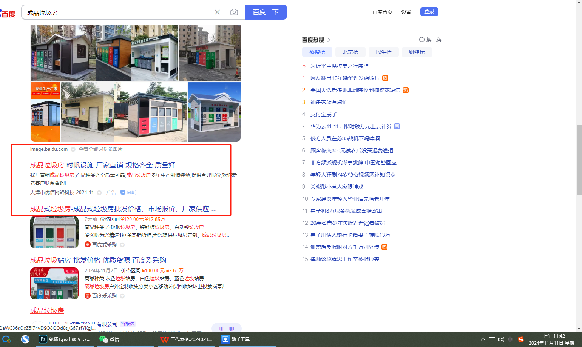This screenshot has width=582, height=347.
Task: Show hidden tray icons chevron
Action: 483,339
